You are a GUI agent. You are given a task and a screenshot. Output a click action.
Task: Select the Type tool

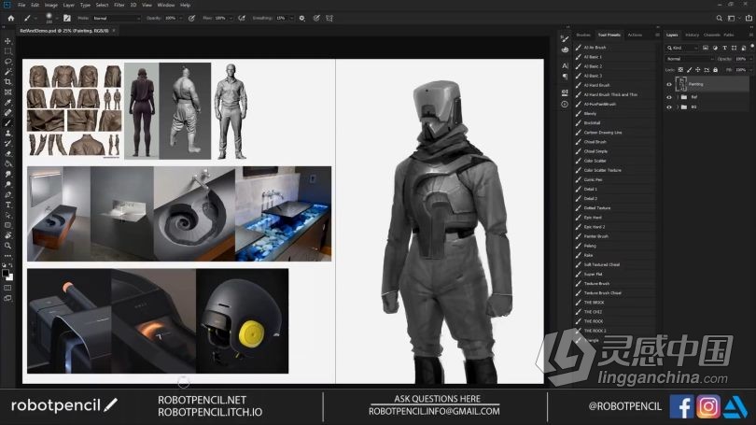tap(7, 205)
